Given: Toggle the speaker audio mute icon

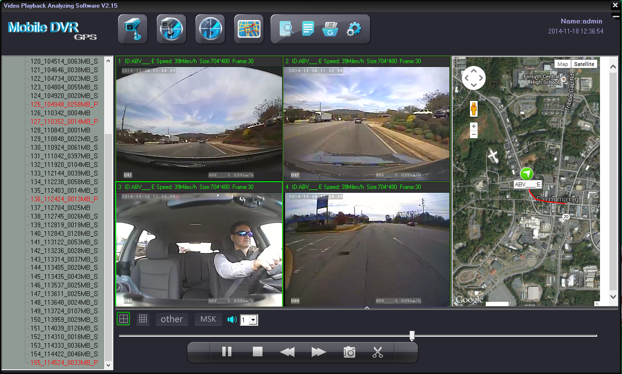Looking at the screenshot, I should coord(232,319).
